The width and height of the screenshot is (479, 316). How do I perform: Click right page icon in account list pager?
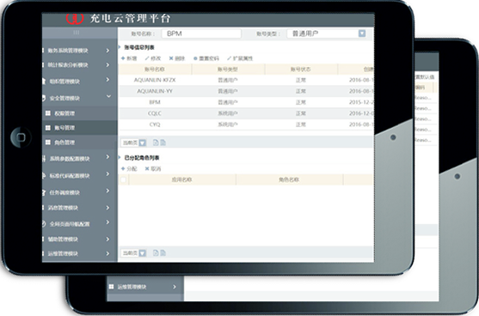click(x=163, y=143)
